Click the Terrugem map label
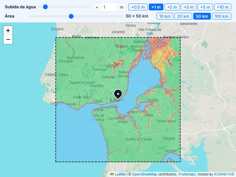The width and height of the screenshot is (236, 177). coord(66,61)
